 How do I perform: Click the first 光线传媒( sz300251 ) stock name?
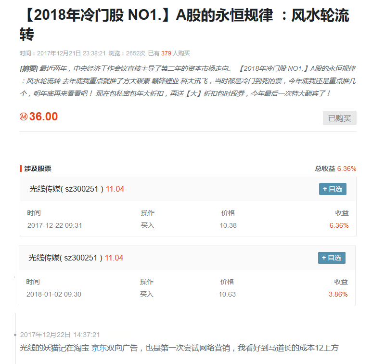pos(66,189)
